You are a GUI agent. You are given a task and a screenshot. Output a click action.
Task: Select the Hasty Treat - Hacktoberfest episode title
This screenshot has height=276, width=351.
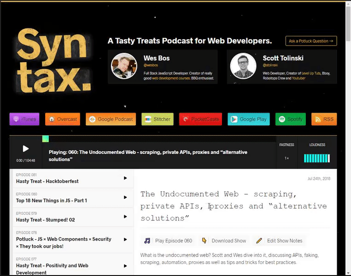(47, 181)
